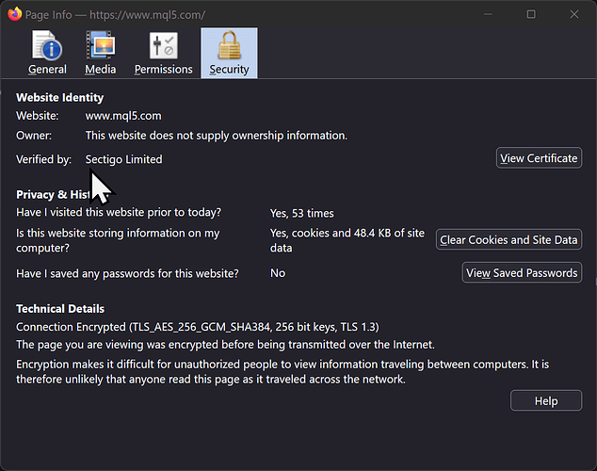Close the Page Info window
The width and height of the screenshot is (597, 471).
574,14
